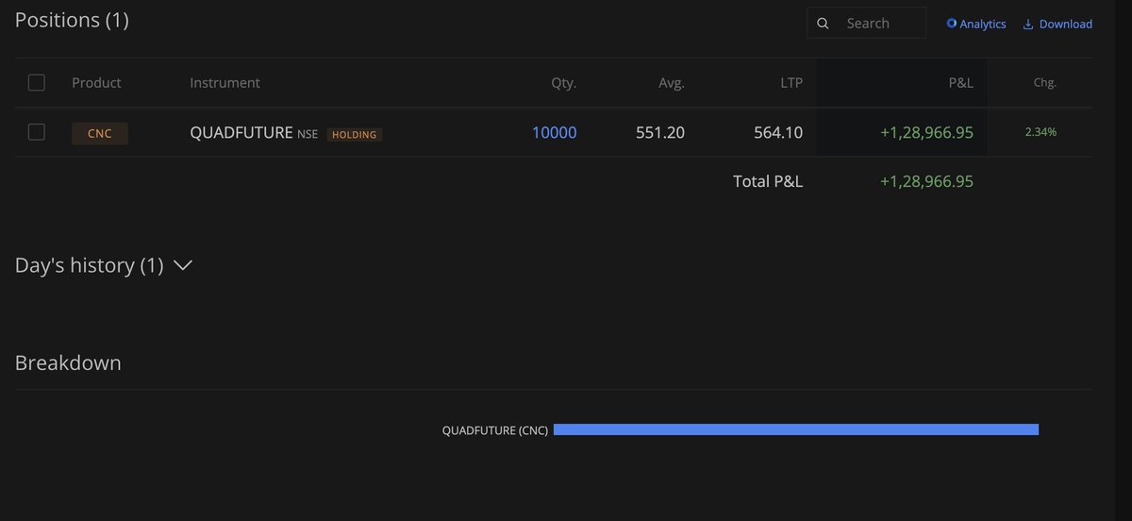Viewport: 1132px width, 521px height.
Task: Click the HOLDING badge
Action: click(355, 134)
